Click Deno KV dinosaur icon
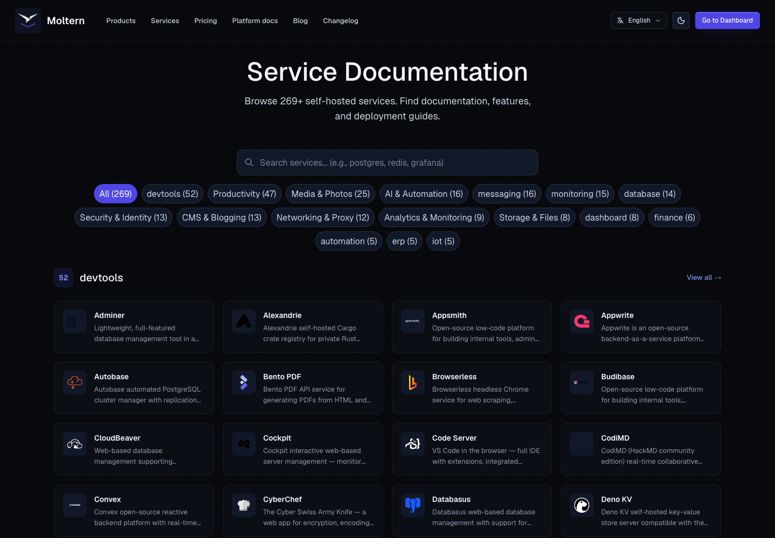The image size is (775, 538). click(x=582, y=505)
